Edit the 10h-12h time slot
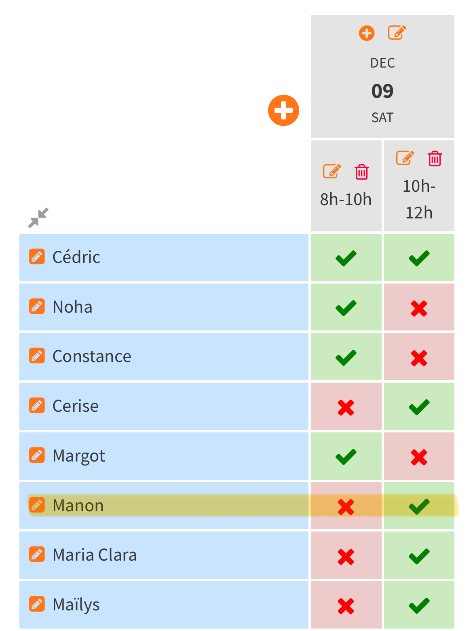The height and width of the screenshot is (631, 473). tap(405, 158)
